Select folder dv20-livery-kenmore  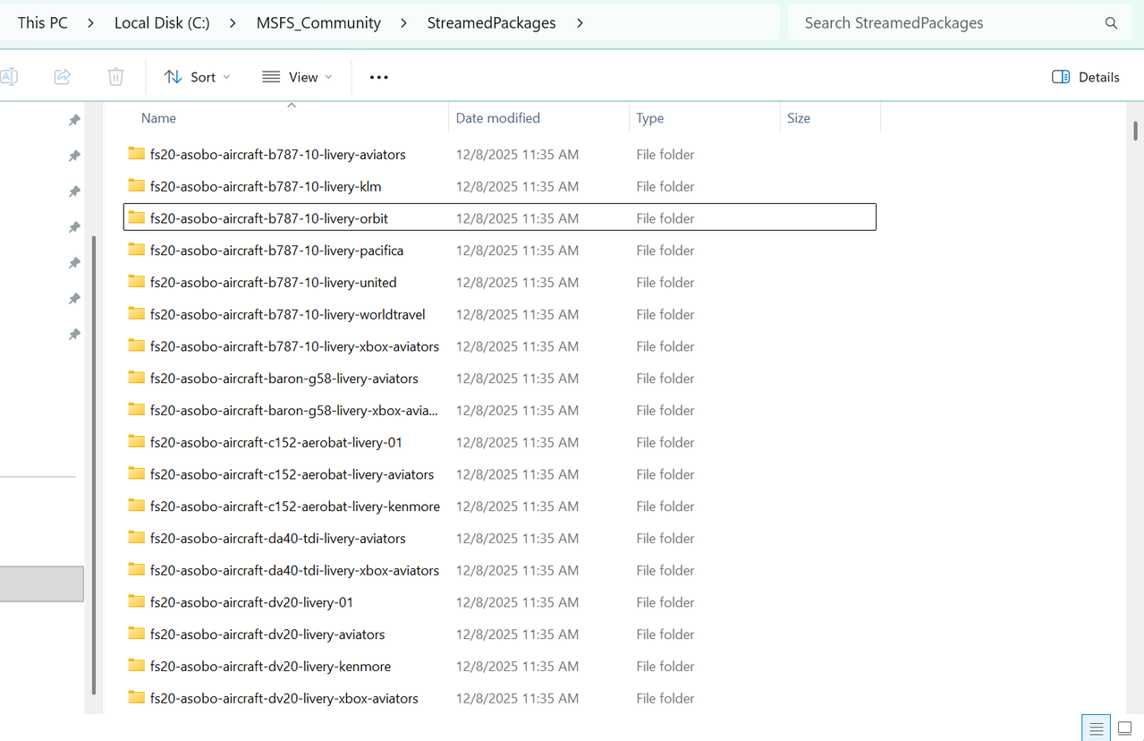(499, 667)
